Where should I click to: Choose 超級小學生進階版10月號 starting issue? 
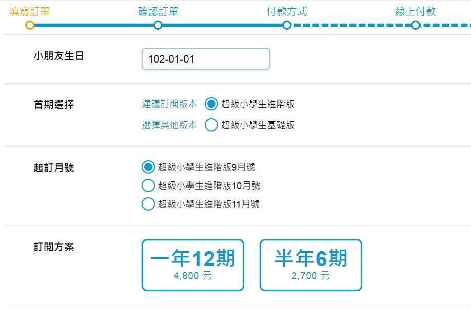pyautogui.click(x=148, y=185)
